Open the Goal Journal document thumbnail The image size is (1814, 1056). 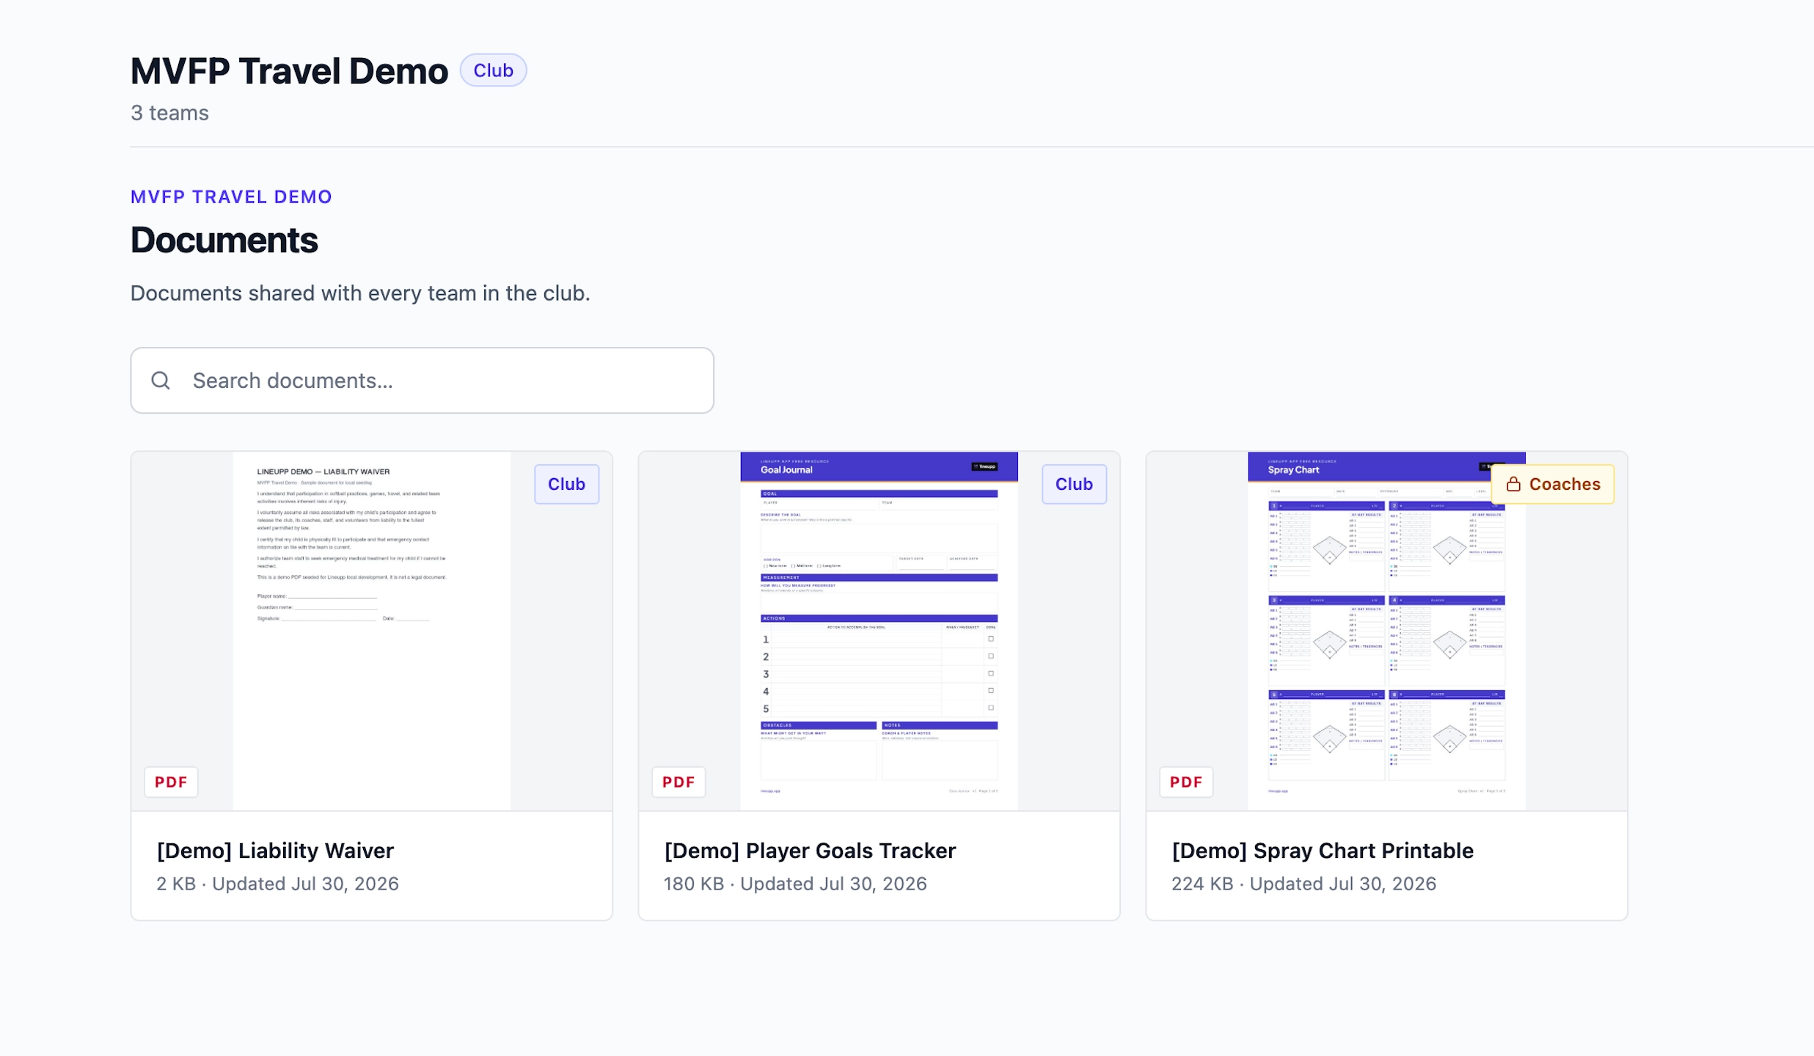click(879, 631)
